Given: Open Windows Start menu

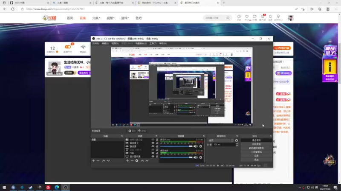Looking at the screenshot, I should [4, 187].
